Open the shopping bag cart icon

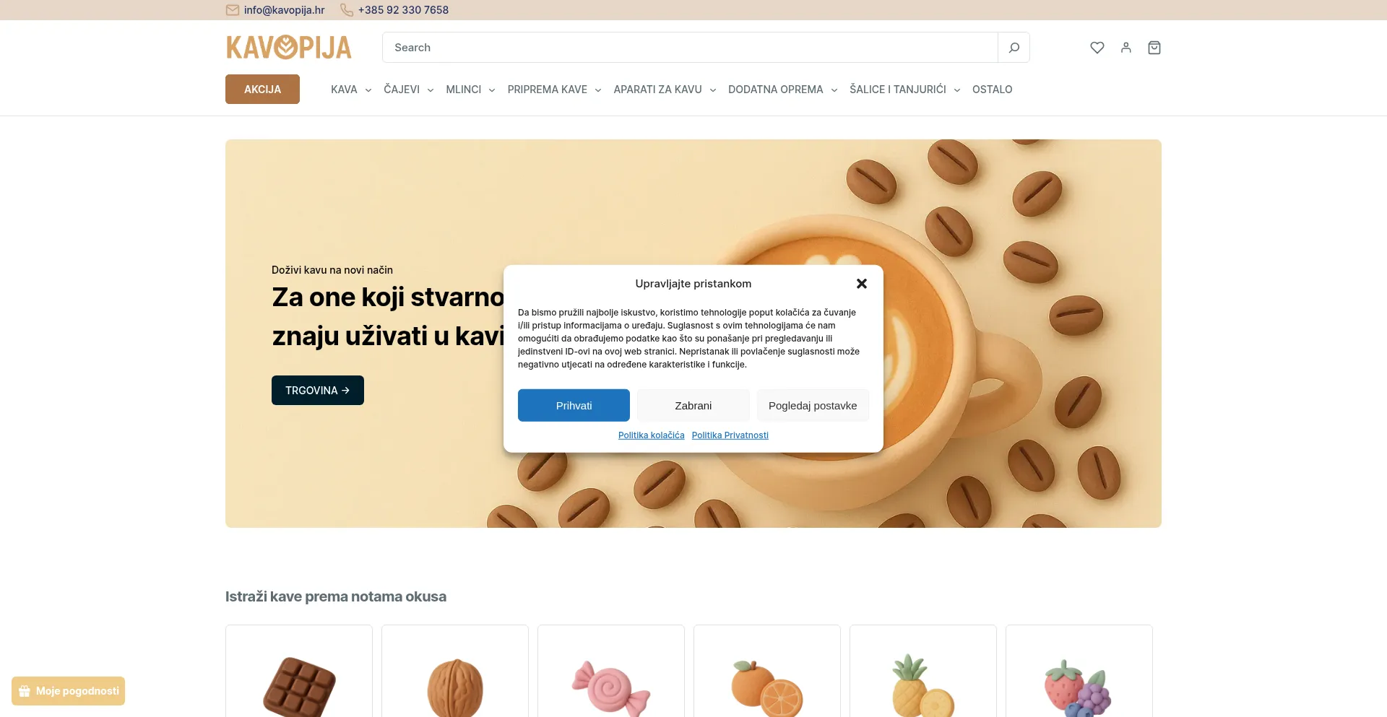pyautogui.click(x=1154, y=48)
